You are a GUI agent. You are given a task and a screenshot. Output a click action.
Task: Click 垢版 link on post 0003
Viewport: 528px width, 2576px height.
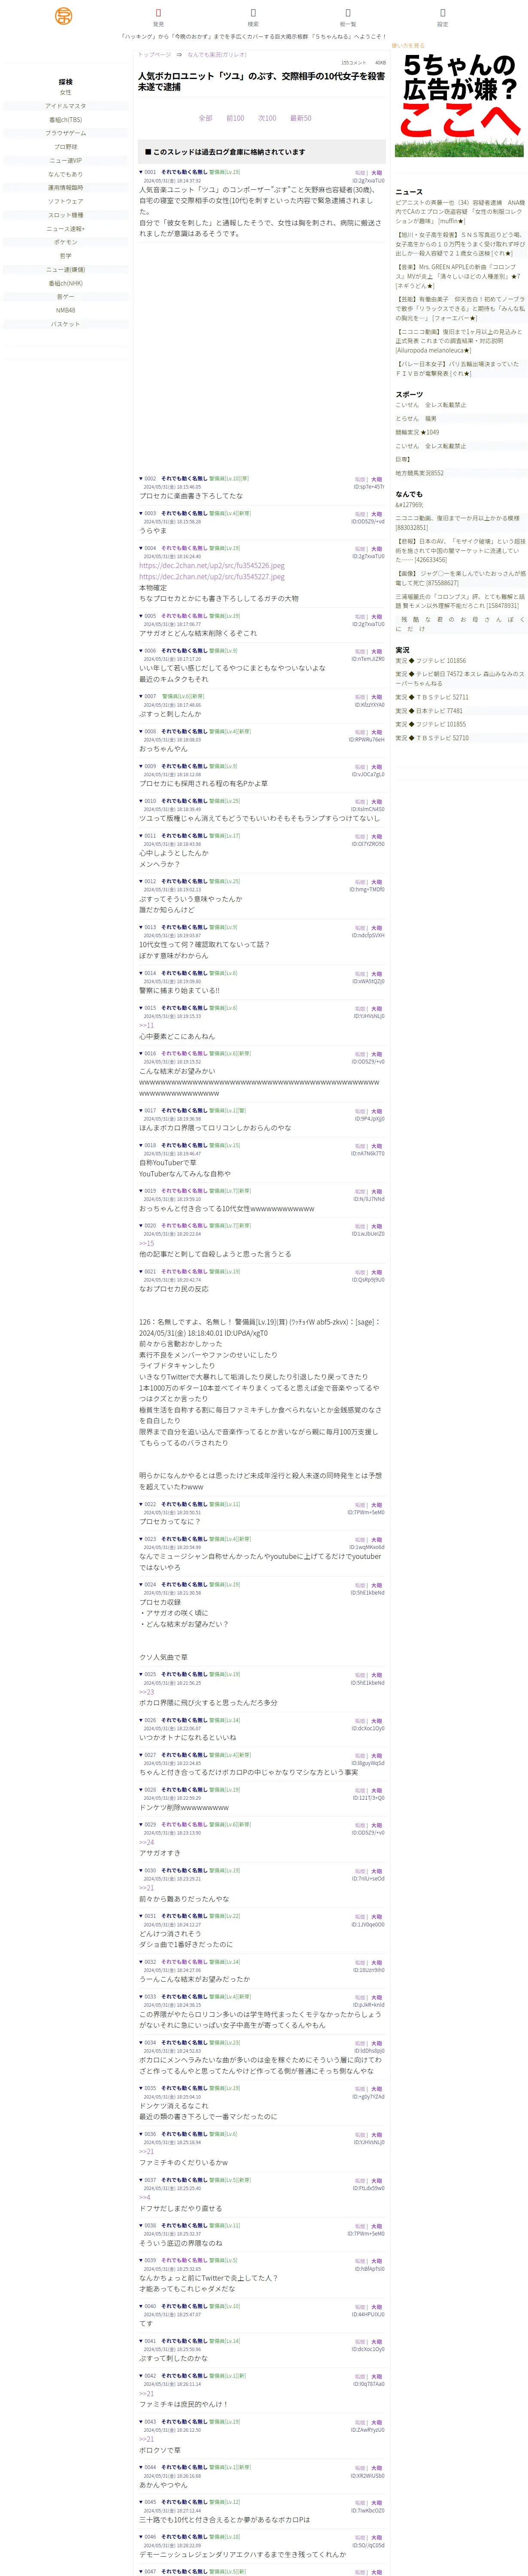tap(360, 514)
